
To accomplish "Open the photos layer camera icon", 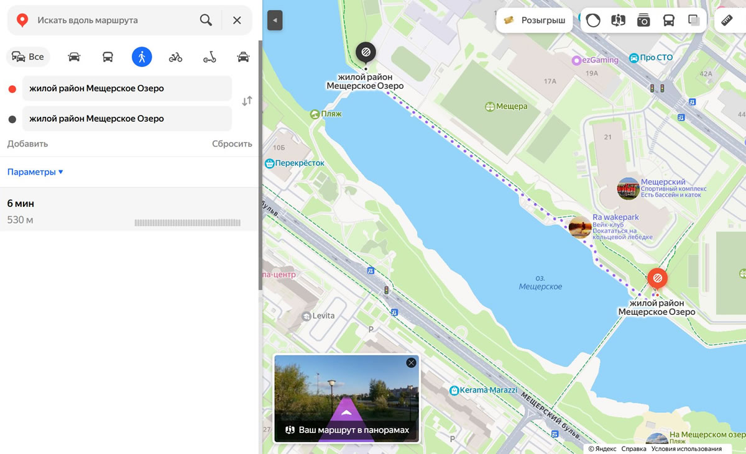I will pyautogui.click(x=643, y=20).
